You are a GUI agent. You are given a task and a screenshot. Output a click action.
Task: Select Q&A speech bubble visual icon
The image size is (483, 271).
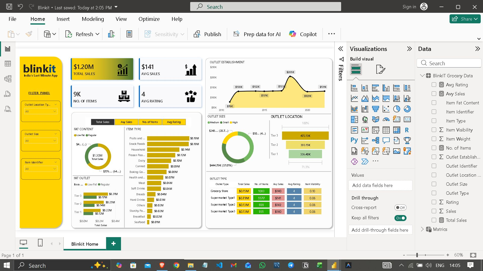[x=386, y=141]
